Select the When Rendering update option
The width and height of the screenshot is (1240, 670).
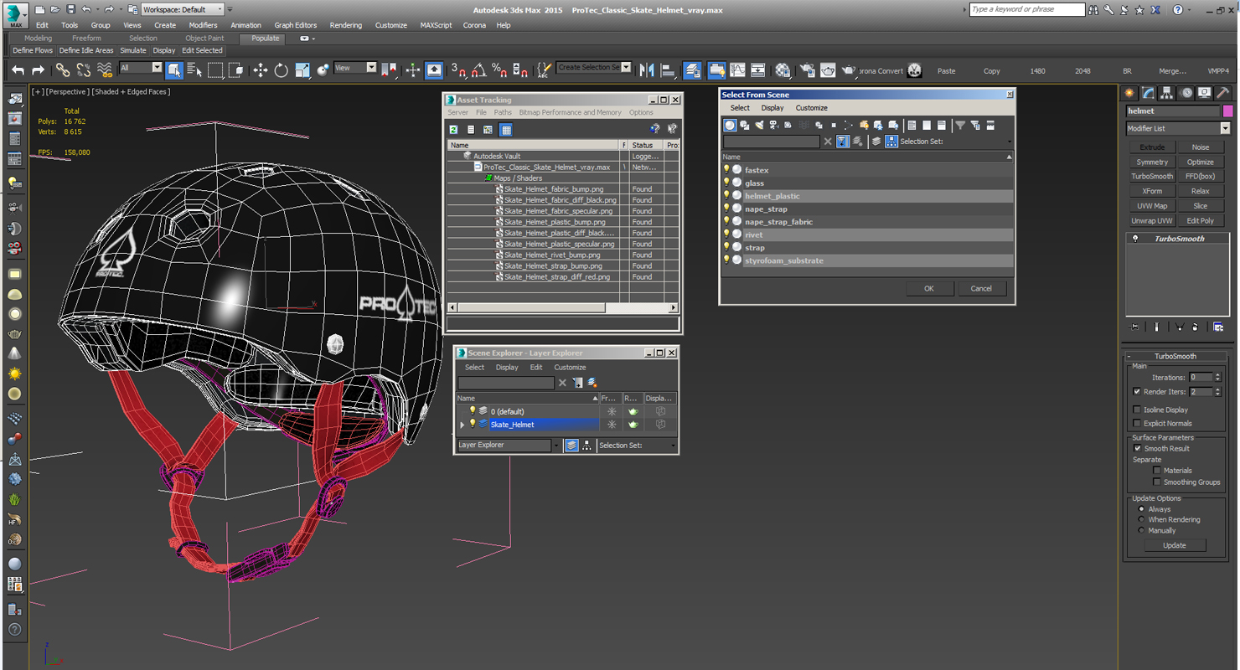1141,519
